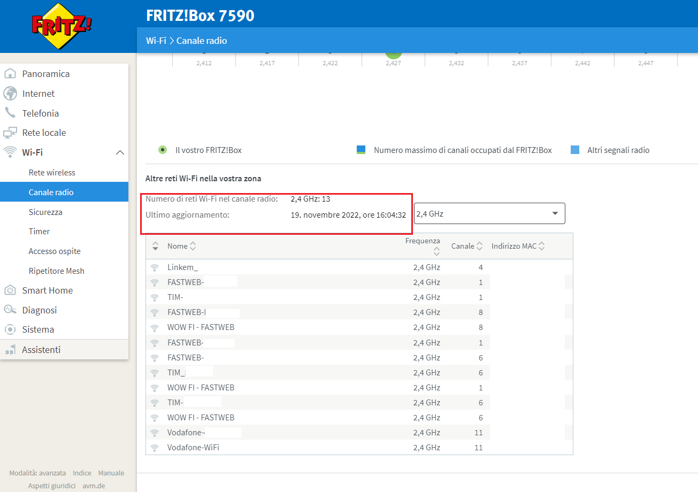Click the Indirizzo MAC column header
This screenshot has width=698, height=492.
(514, 247)
